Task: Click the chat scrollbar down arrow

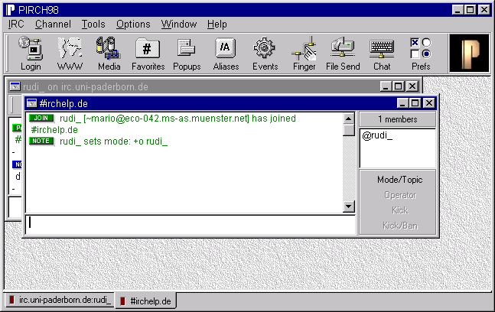Action: tap(349, 206)
